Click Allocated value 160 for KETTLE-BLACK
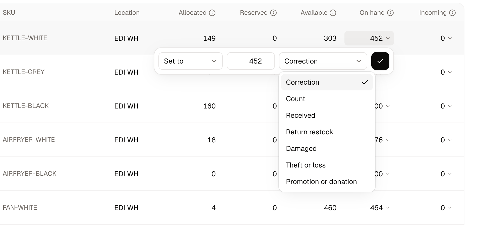 pos(209,106)
